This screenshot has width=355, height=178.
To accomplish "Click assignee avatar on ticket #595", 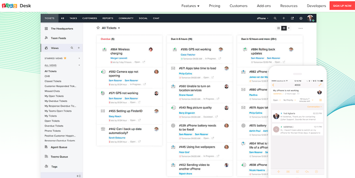I will pos(221,49).
